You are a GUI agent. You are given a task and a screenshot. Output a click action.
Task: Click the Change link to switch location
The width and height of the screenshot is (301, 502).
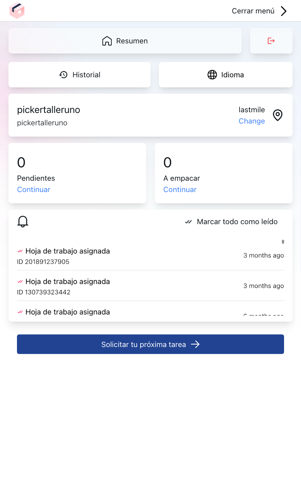click(252, 121)
